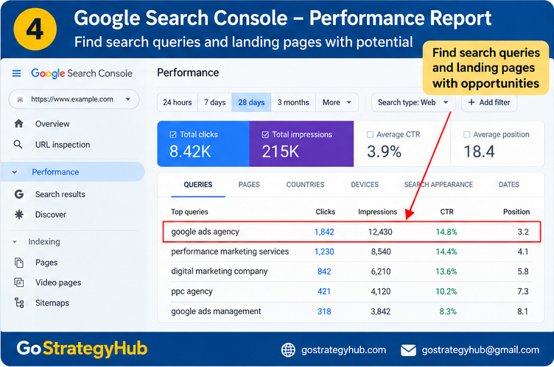Open Discover in the sidebar
This screenshot has width=554, height=367.
pyautogui.click(x=51, y=215)
